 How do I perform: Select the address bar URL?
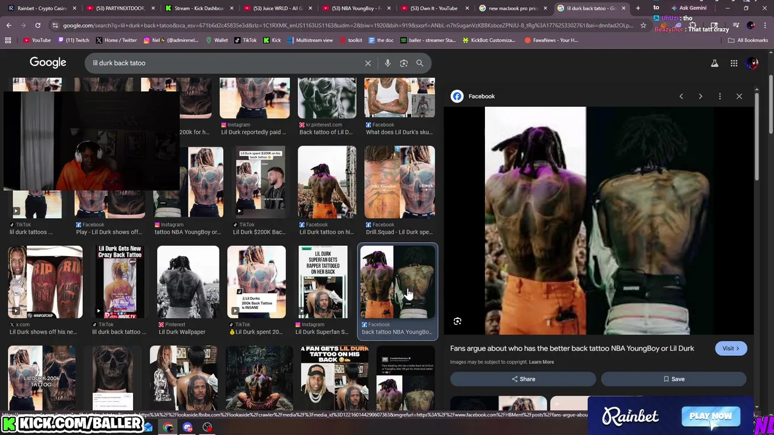tap(348, 25)
